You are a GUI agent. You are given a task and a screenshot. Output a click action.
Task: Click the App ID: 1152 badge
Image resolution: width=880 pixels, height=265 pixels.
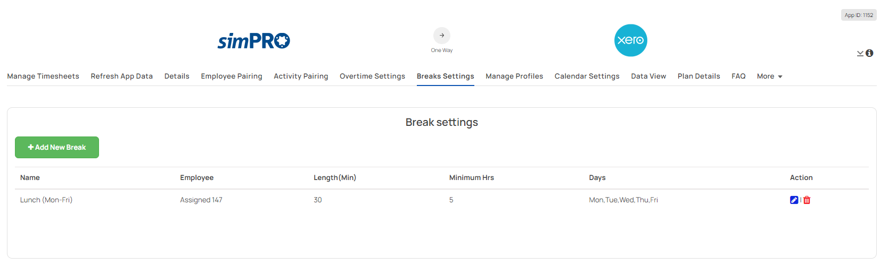tap(859, 15)
